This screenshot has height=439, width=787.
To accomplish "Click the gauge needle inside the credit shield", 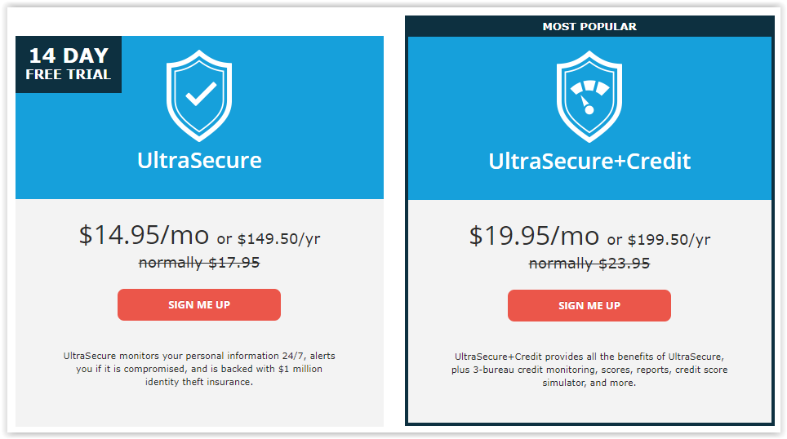I will 587,105.
